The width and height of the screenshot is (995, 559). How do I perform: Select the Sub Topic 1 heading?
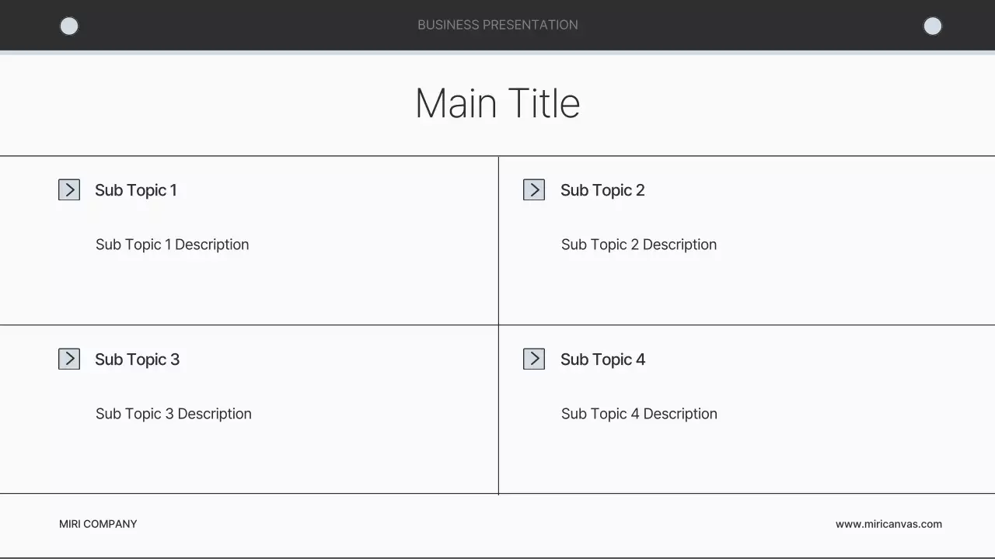pos(136,190)
